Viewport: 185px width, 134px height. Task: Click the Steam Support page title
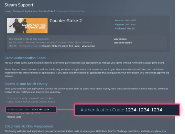coord(19,5)
